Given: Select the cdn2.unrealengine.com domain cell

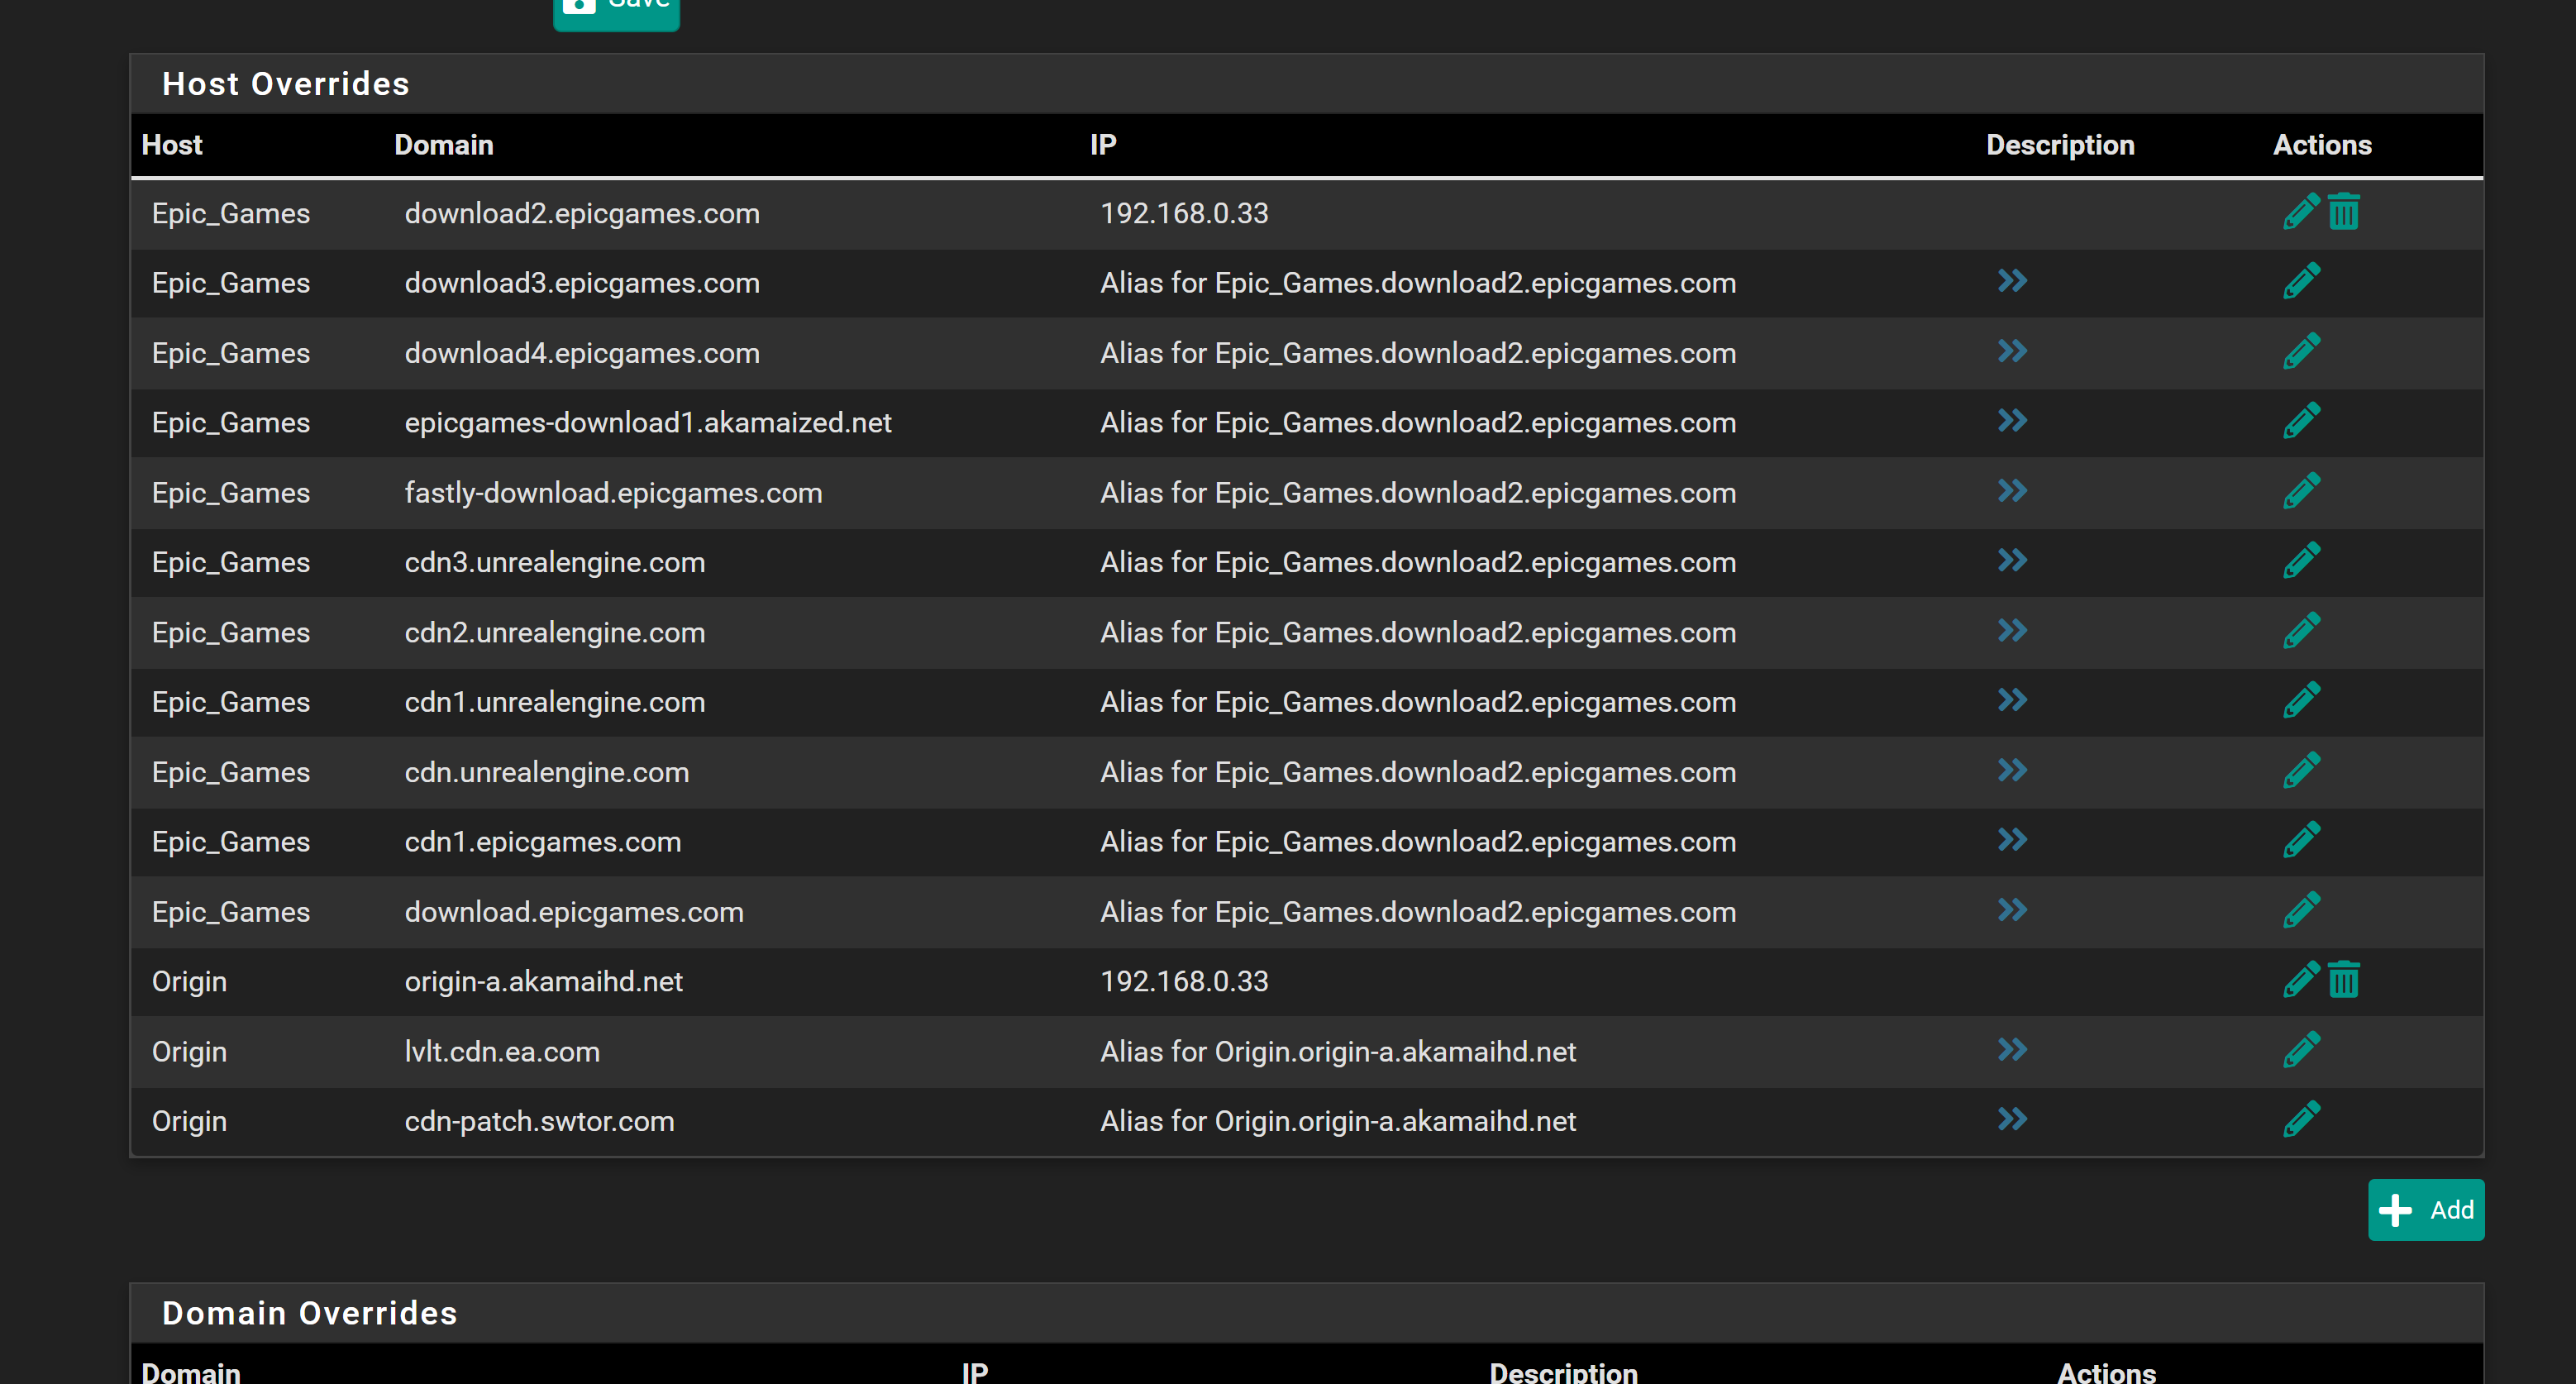Looking at the screenshot, I should 555,632.
